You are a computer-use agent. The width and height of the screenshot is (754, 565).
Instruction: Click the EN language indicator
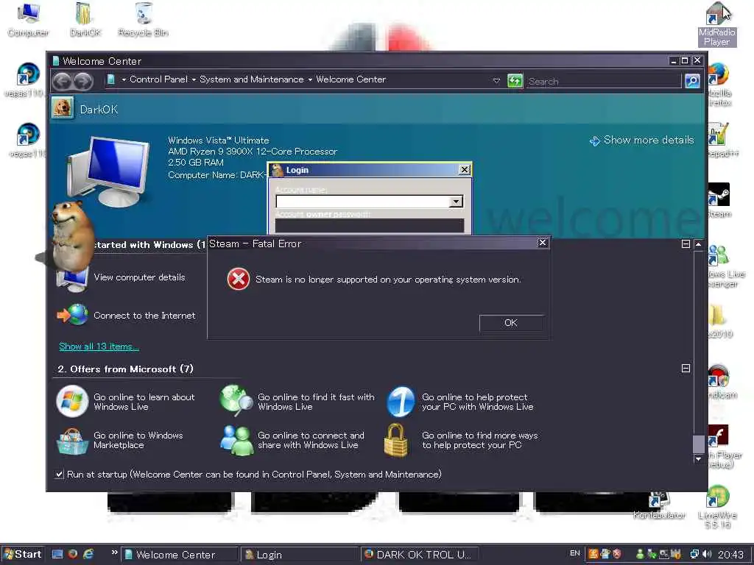pos(574,553)
